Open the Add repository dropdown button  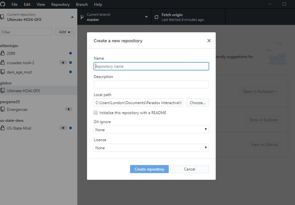coord(65,32)
